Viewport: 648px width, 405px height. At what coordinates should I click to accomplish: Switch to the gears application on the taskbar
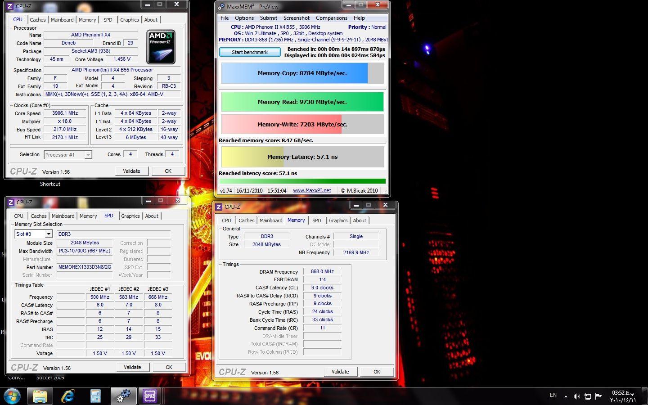point(123,396)
